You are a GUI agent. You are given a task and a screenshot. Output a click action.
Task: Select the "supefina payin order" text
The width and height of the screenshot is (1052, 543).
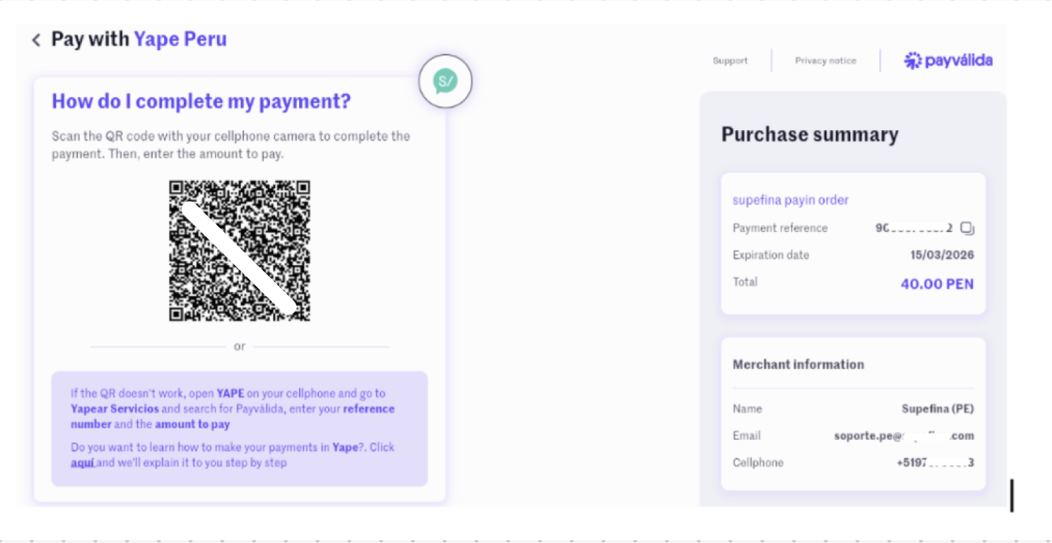click(x=790, y=200)
